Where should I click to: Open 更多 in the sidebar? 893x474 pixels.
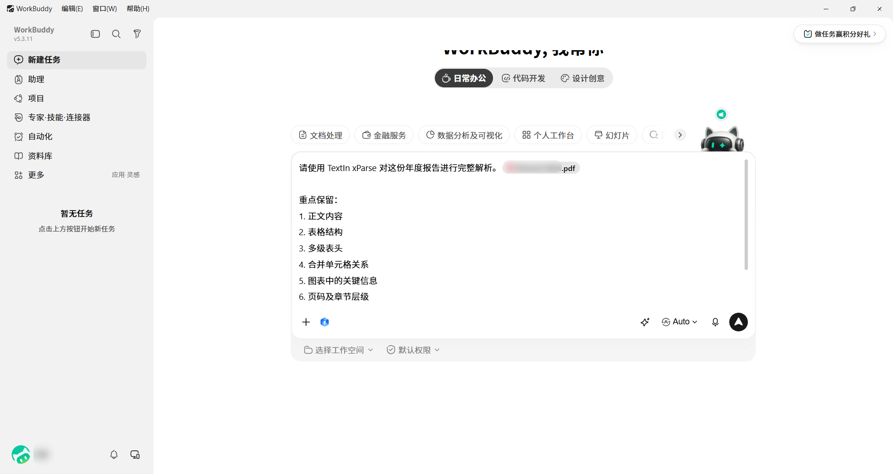pyautogui.click(x=77, y=175)
